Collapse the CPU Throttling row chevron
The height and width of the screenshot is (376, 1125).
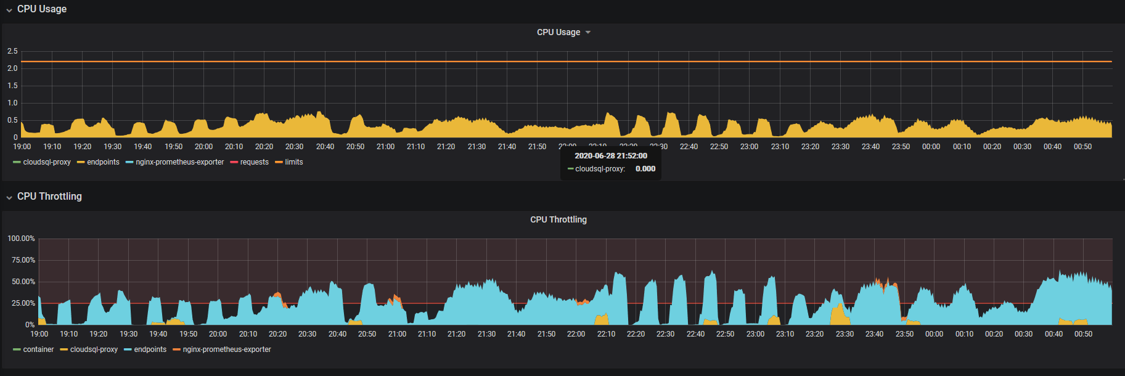pos(9,197)
